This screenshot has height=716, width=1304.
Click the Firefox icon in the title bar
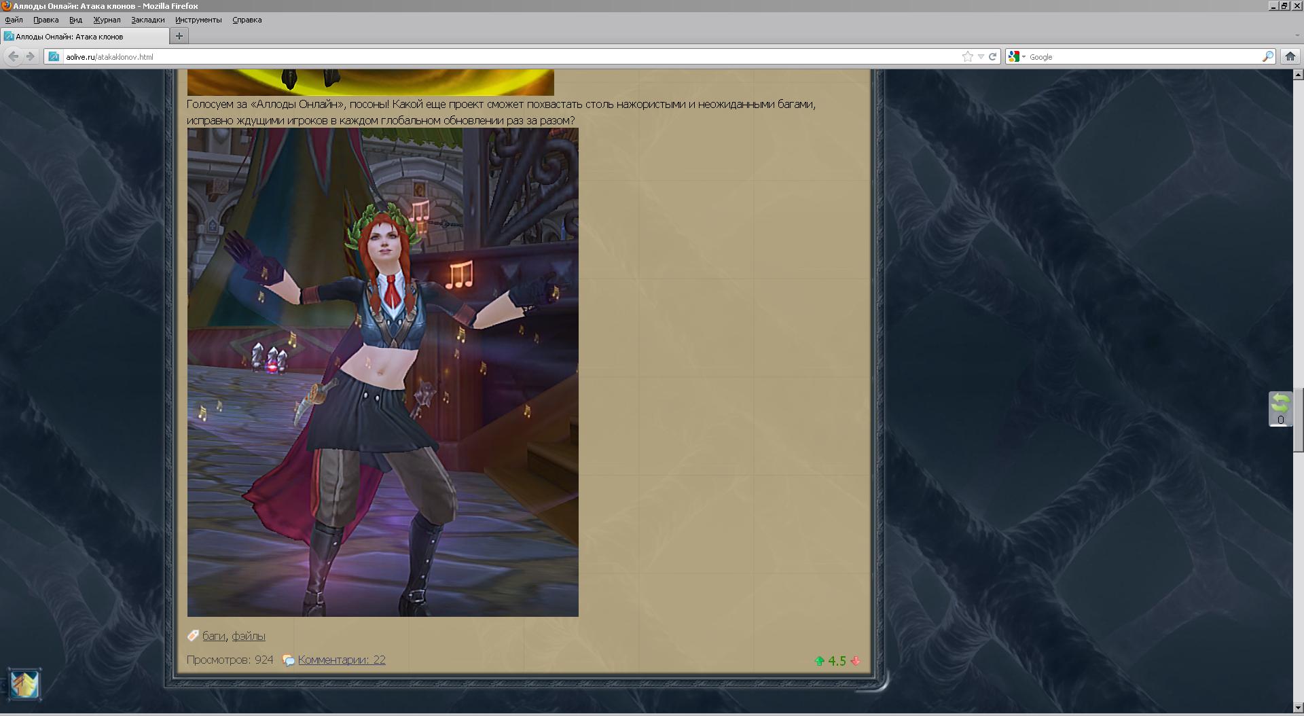pos(6,6)
